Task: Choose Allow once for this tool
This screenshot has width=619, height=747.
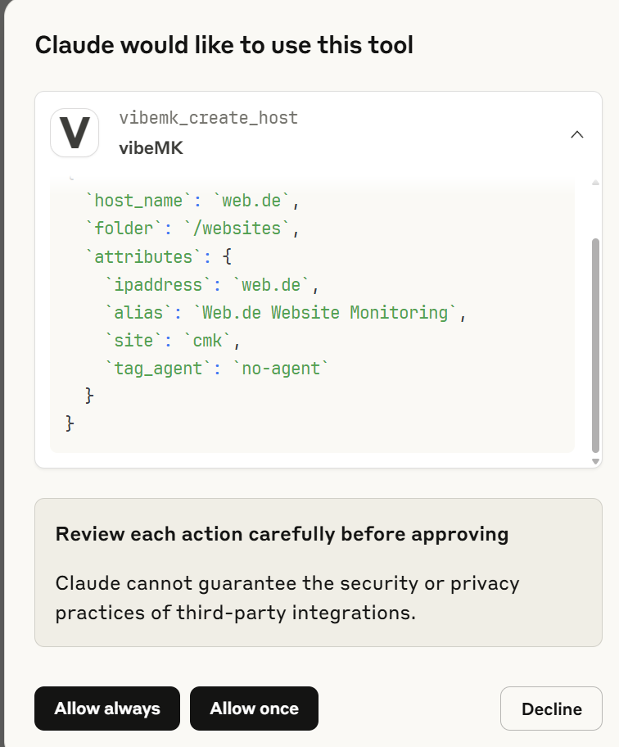Action: pos(254,709)
